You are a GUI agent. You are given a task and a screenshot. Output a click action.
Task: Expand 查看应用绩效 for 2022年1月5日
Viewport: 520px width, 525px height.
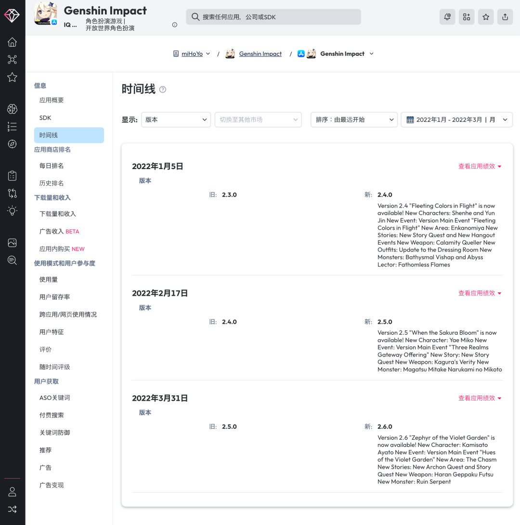pyautogui.click(x=480, y=166)
